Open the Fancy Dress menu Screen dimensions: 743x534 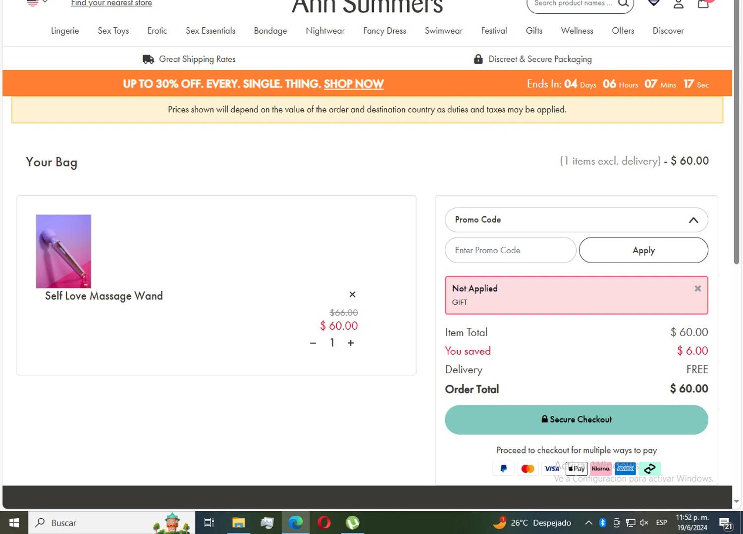click(384, 31)
